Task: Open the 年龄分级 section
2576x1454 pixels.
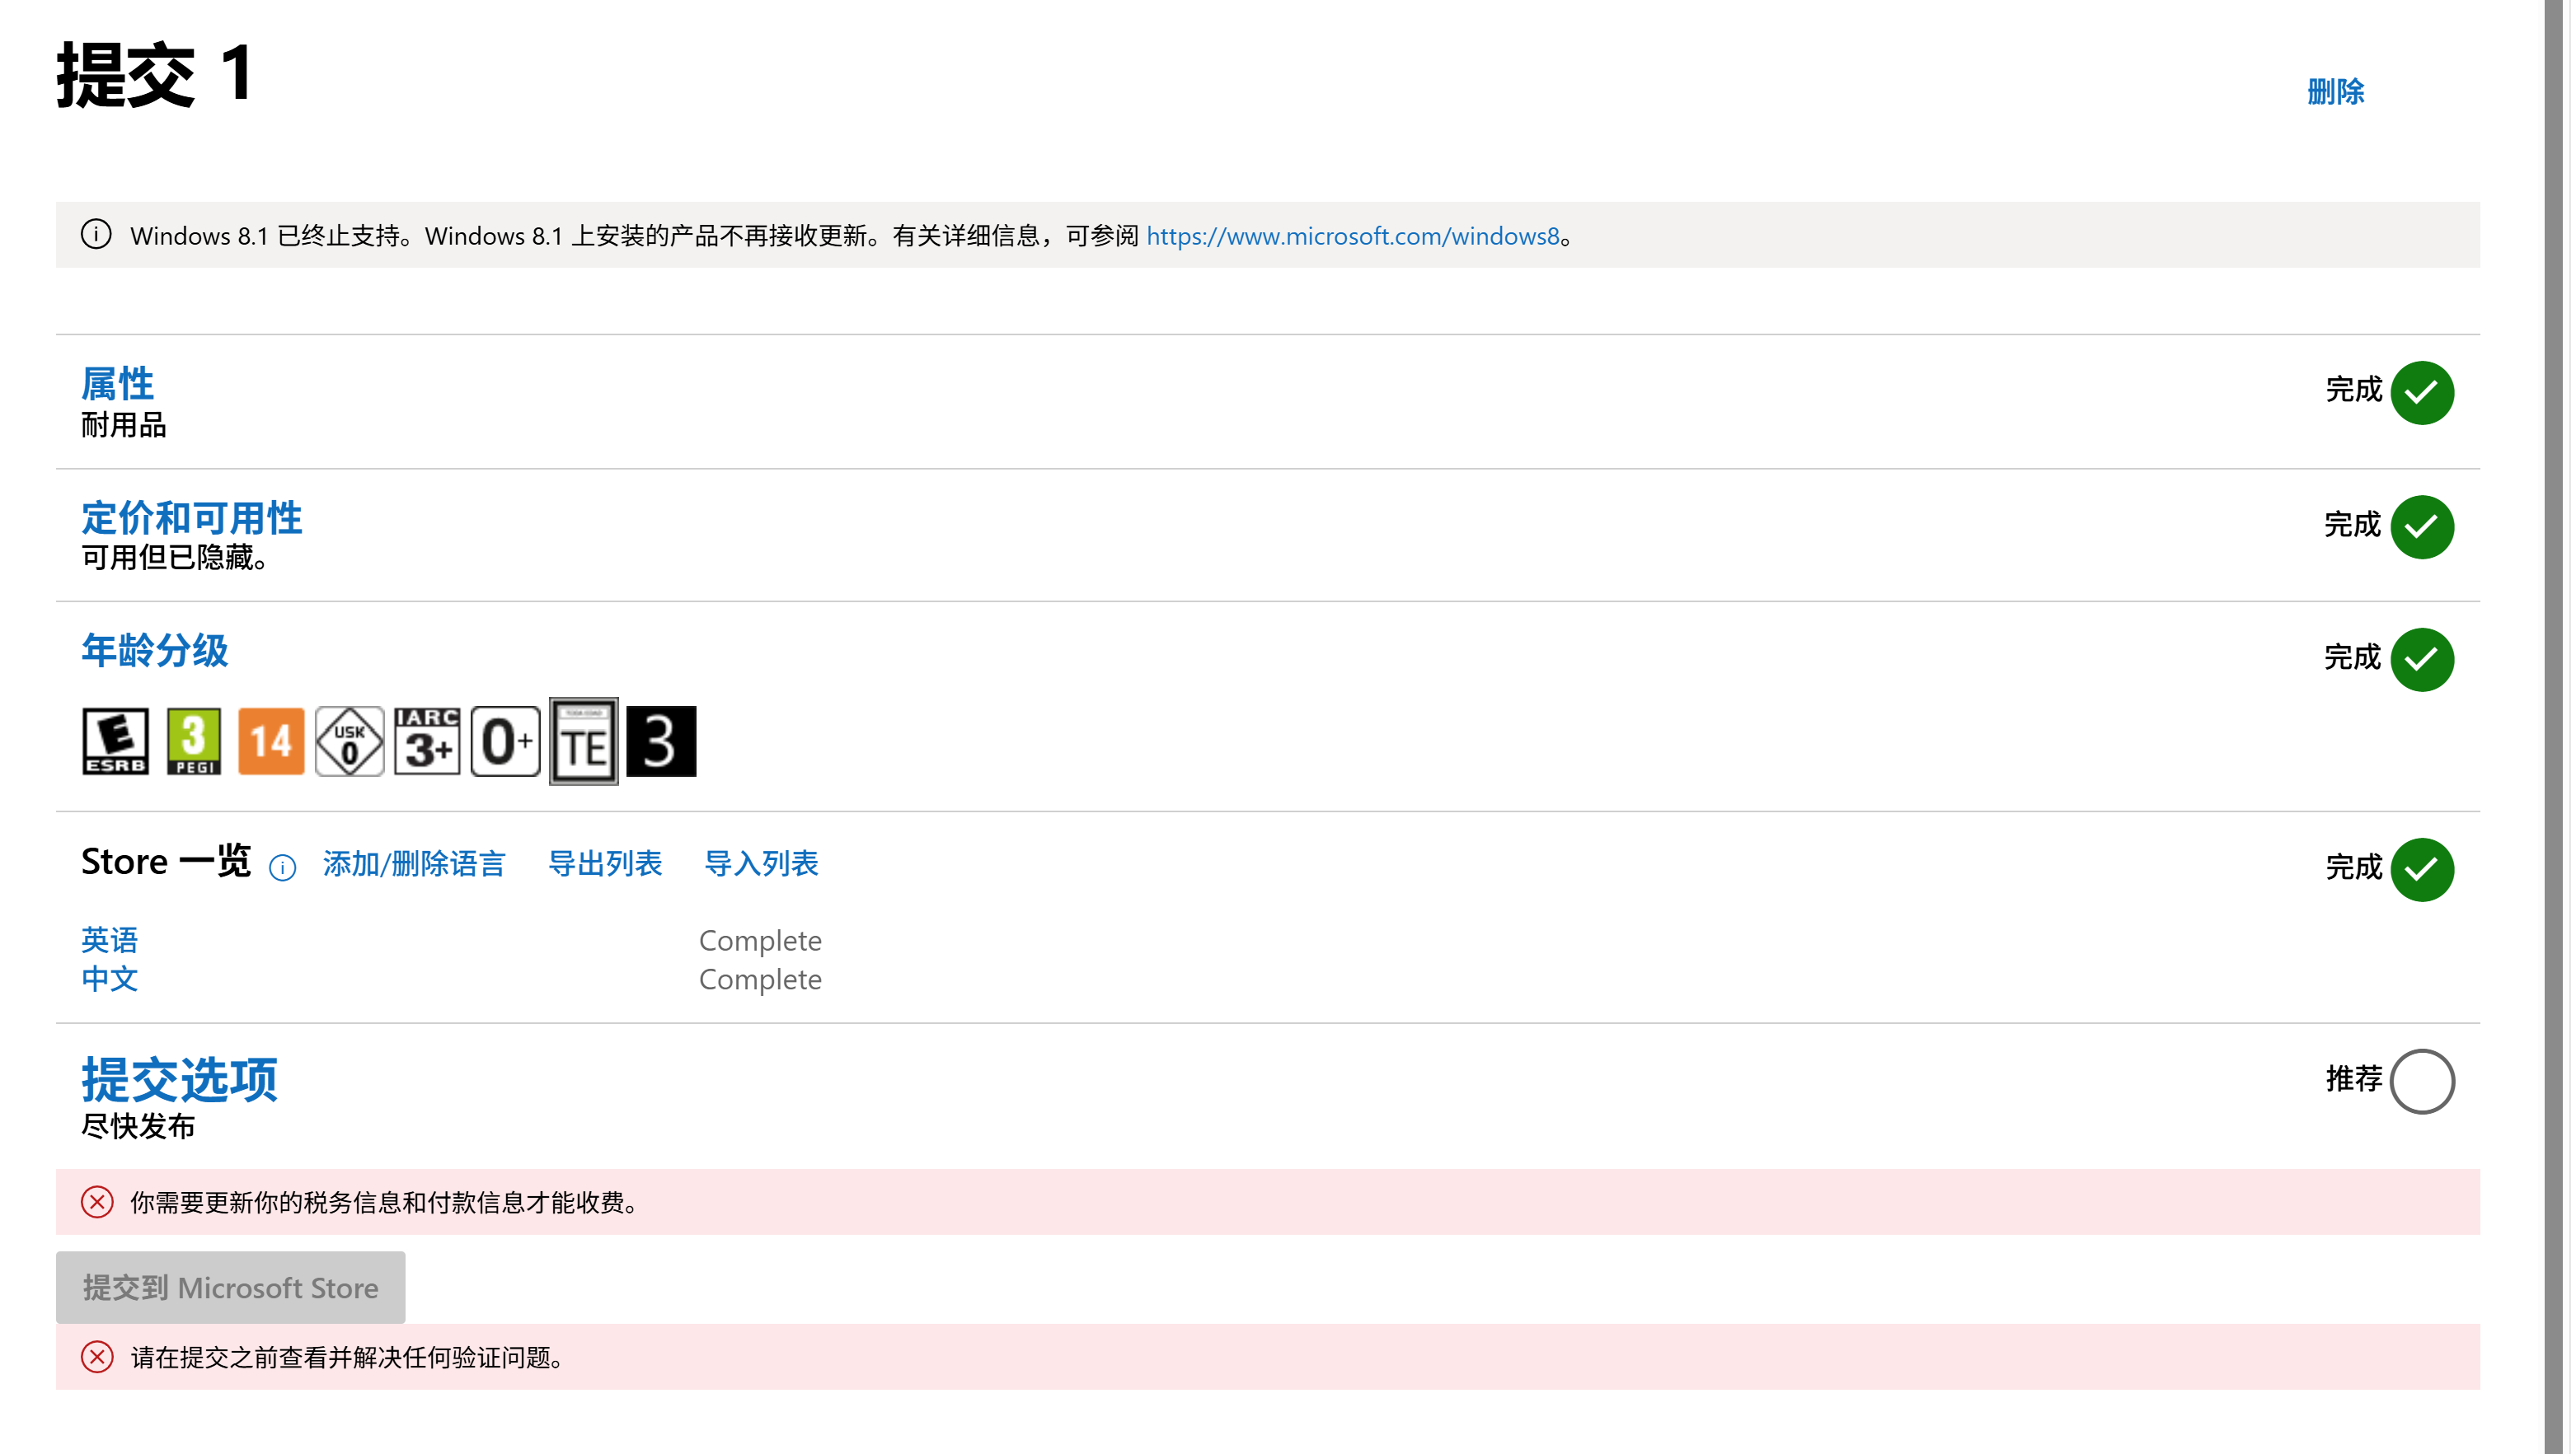Action: [x=154, y=651]
